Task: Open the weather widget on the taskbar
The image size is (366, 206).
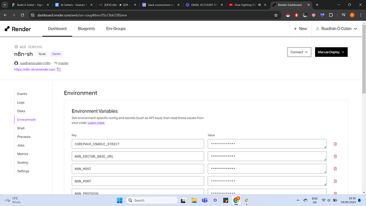Action: (x=13, y=200)
